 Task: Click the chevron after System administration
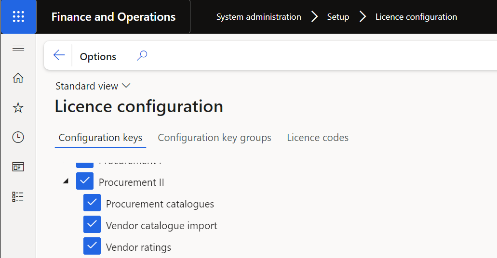tap(314, 16)
